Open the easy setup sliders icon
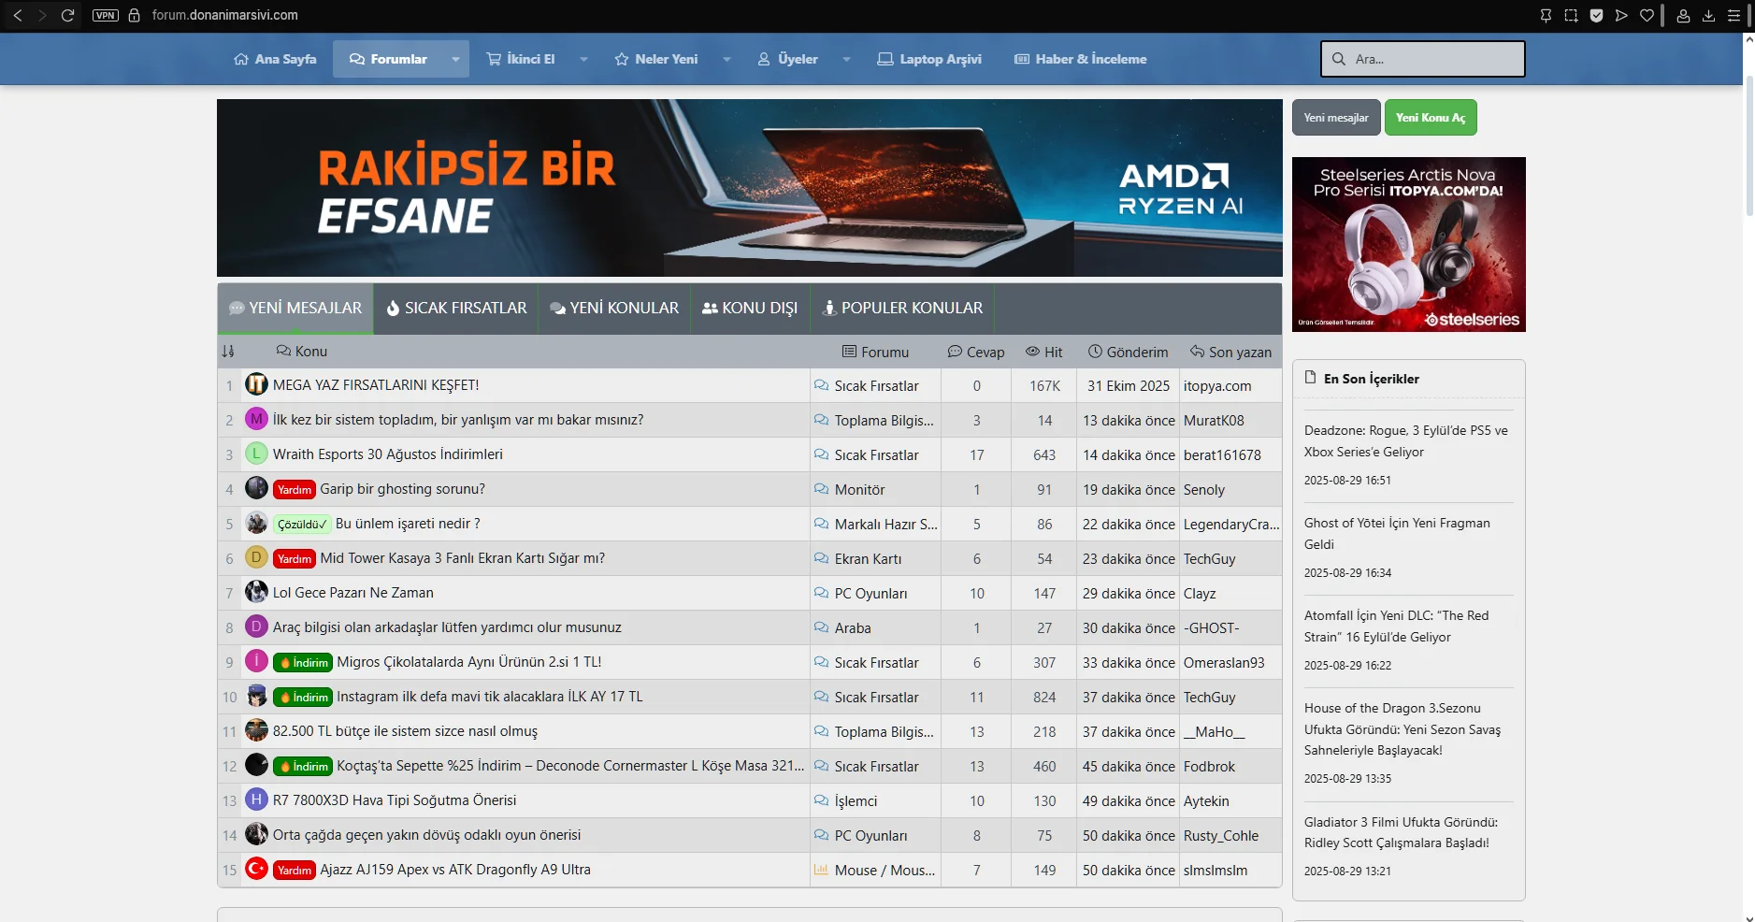The height and width of the screenshot is (922, 1755). pyautogui.click(x=1733, y=15)
